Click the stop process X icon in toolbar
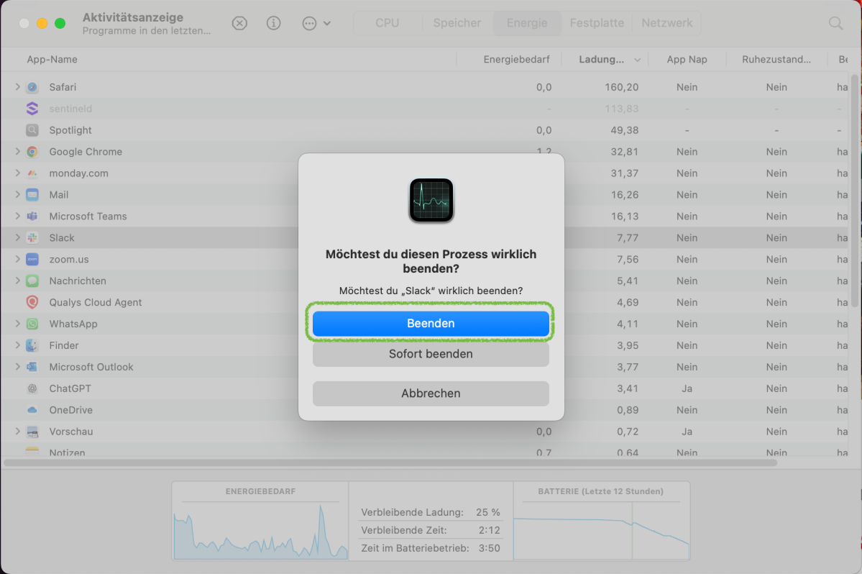Viewport: 862px width, 574px height. pyautogui.click(x=239, y=23)
